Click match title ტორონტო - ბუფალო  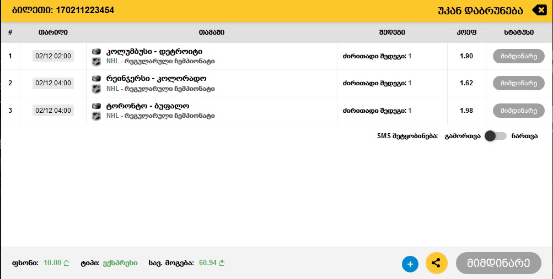coord(148,106)
